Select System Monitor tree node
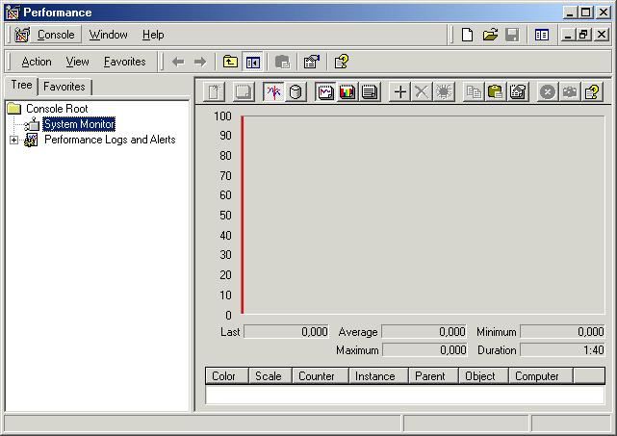 point(79,124)
